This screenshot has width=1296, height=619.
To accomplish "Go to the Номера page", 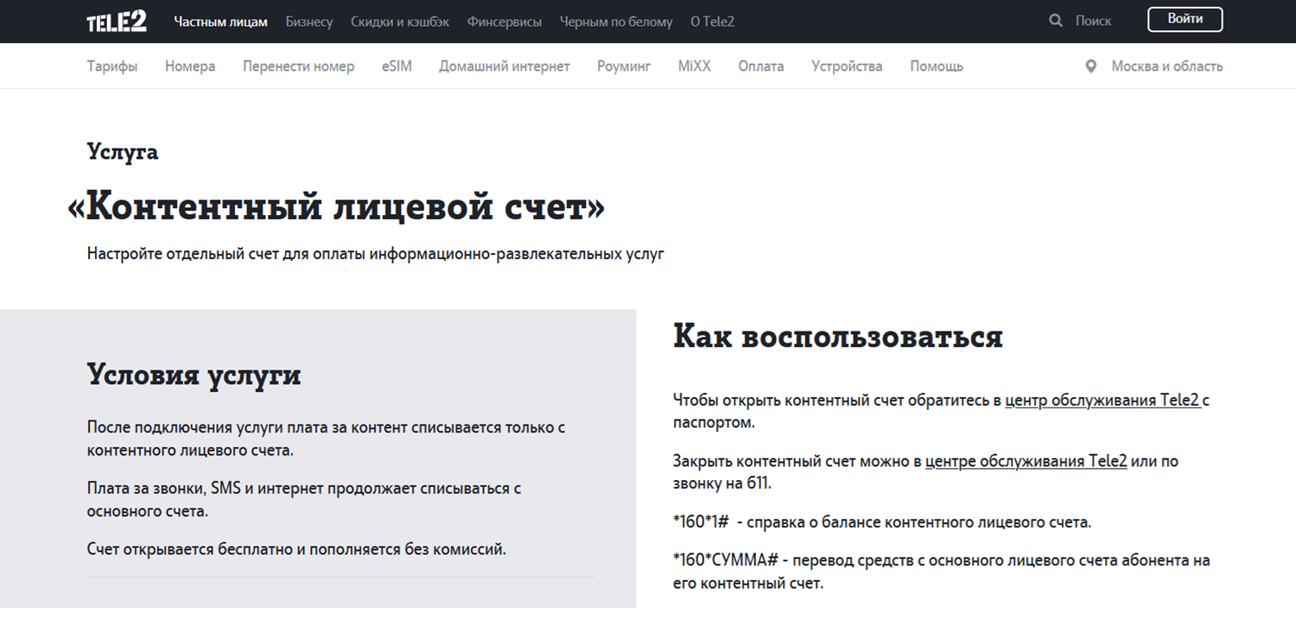I will coord(190,66).
